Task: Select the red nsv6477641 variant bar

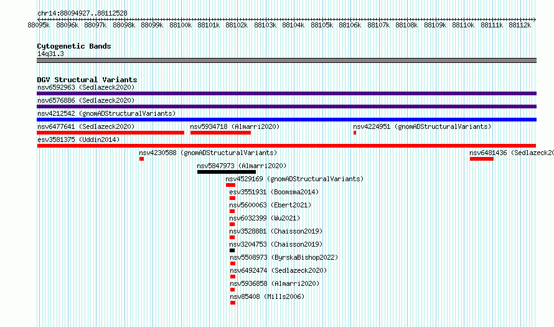Action: [110, 133]
